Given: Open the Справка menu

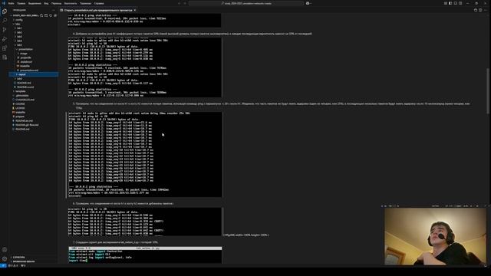Looking at the screenshot, I should pos(99,3).
